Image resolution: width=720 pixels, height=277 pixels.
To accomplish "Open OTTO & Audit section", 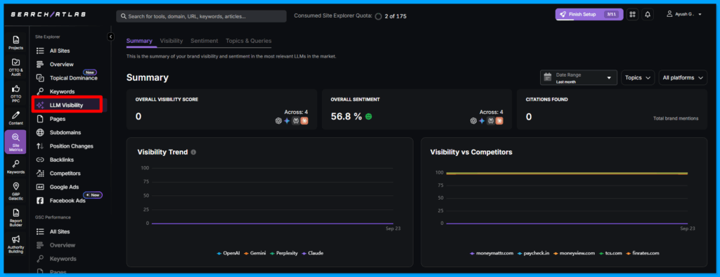I will [x=15, y=67].
